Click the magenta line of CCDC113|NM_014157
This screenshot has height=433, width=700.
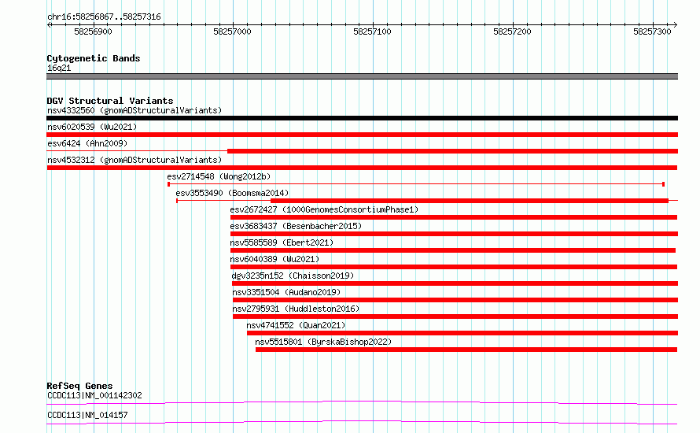362,422
